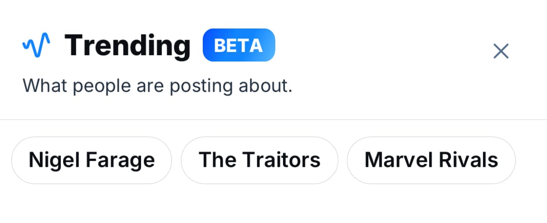View posts about The Traitors
The image size is (547, 223).
[259, 160]
